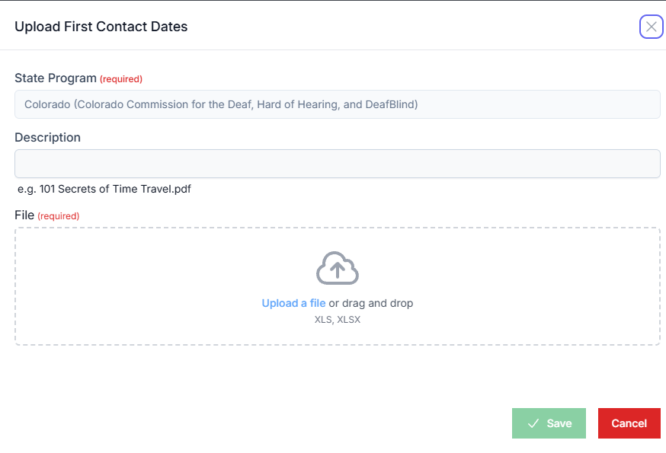The width and height of the screenshot is (666, 453).
Task: Click the 'File' field label
Action: pos(24,215)
